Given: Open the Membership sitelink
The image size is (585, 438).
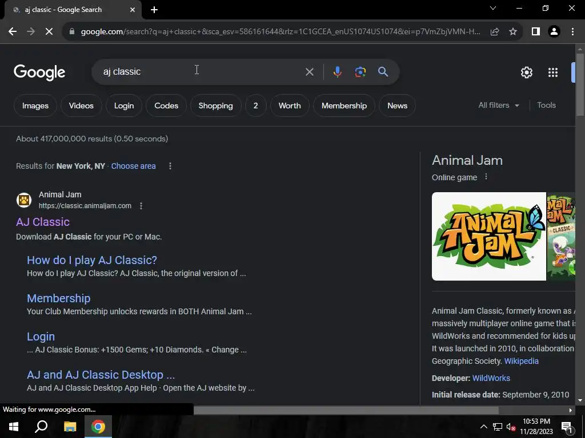Looking at the screenshot, I should 59,298.
